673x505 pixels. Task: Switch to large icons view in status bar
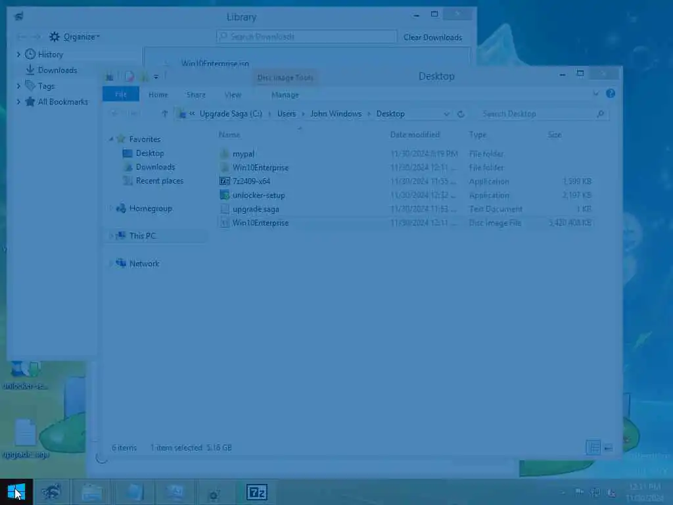point(608,447)
